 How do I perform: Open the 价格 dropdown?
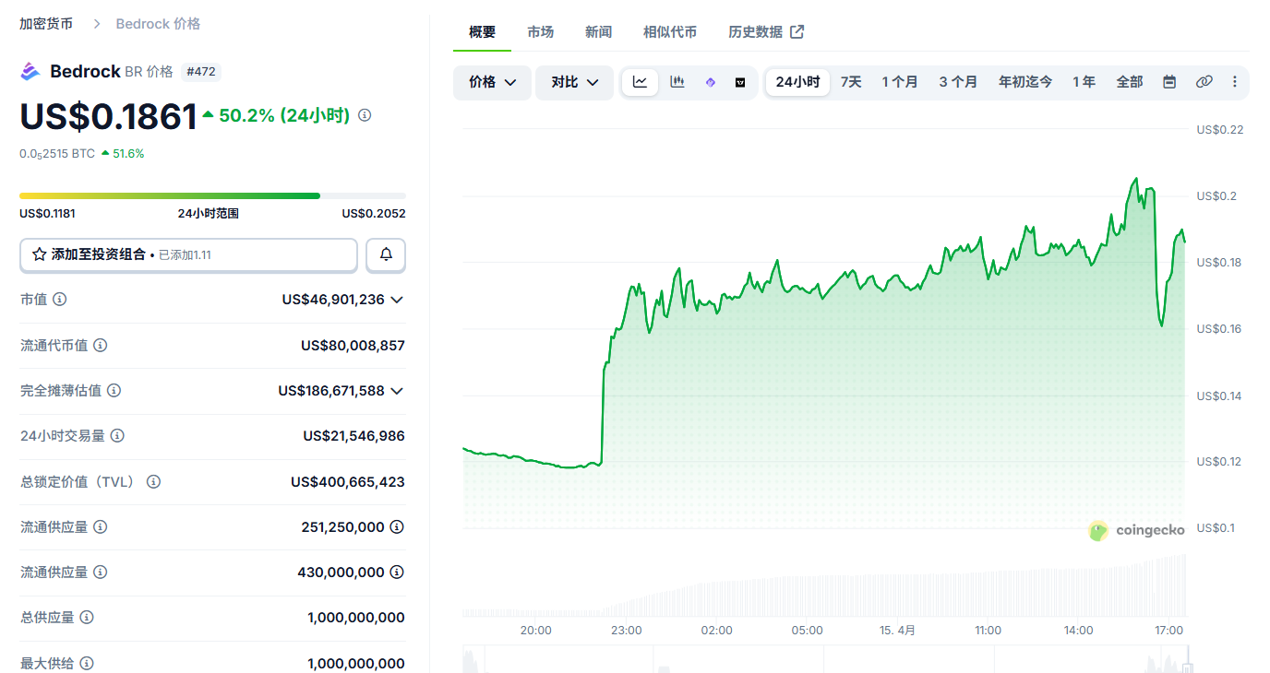[492, 82]
